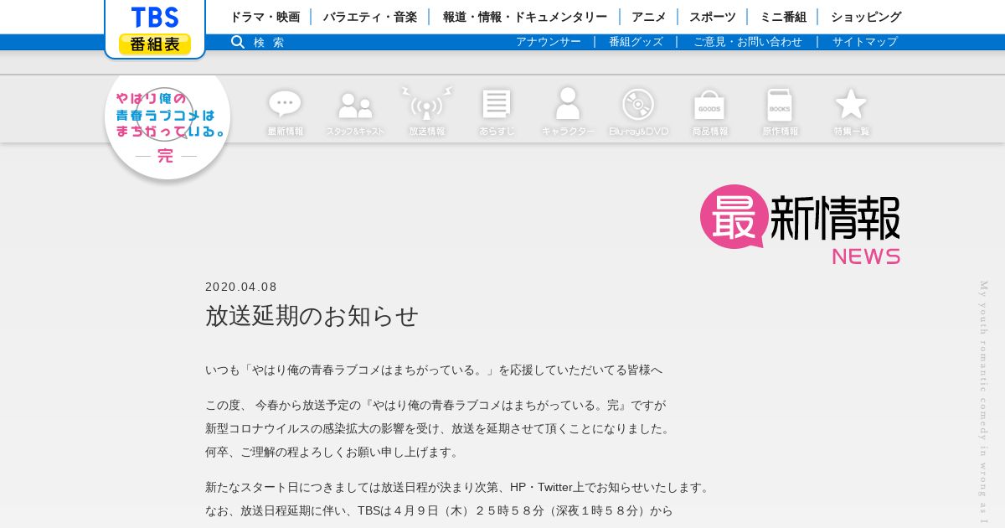The image size is (1005, 528).
Task: Click the anime title logo circle
Action: coord(167,126)
